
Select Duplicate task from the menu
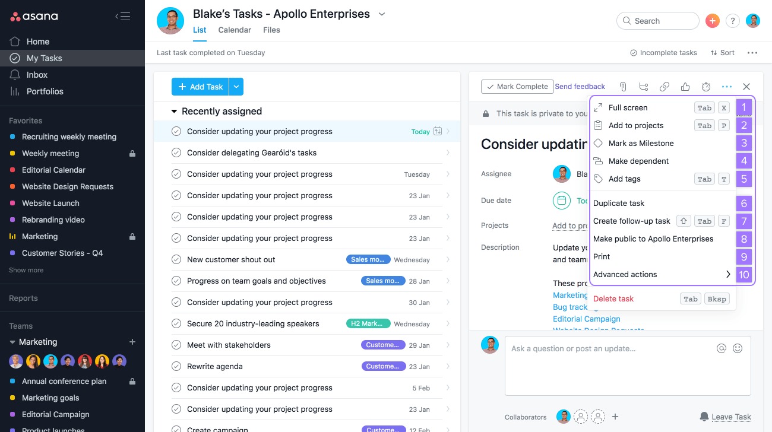pos(619,203)
